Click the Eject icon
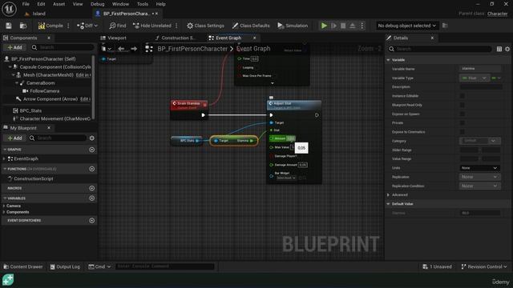The height and width of the screenshot is (288, 513). pos(353,26)
